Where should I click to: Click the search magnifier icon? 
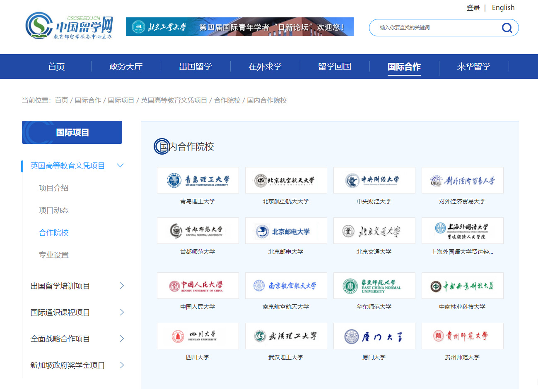507,28
